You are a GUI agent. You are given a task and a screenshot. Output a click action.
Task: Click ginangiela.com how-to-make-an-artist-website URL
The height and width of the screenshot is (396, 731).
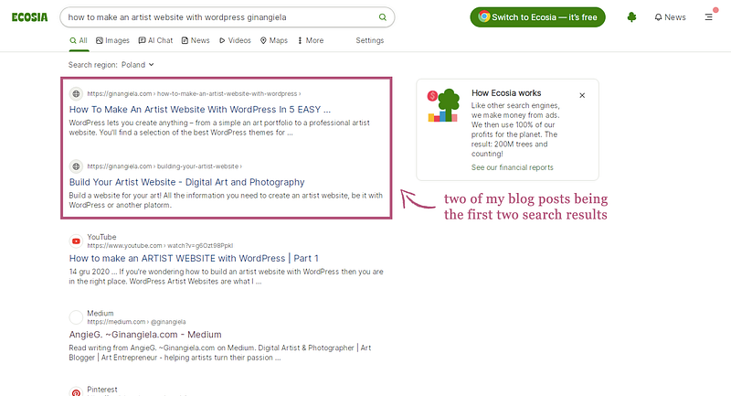tap(194, 94)
